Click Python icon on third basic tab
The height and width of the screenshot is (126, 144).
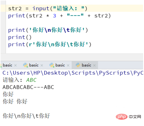(x=52, y=65)
